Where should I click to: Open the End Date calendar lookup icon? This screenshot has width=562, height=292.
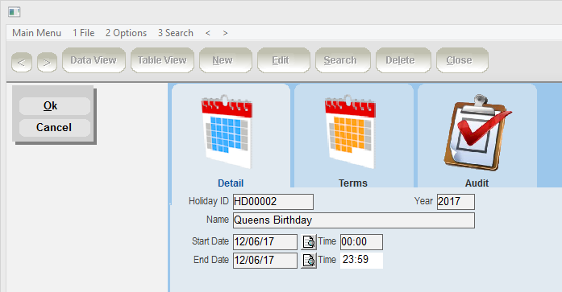[x=308, y=260]
